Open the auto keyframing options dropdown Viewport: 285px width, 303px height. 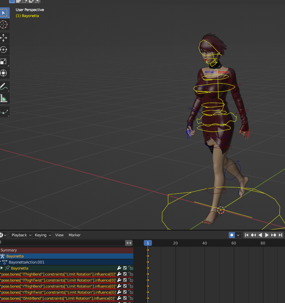click(x=238, y=235)
